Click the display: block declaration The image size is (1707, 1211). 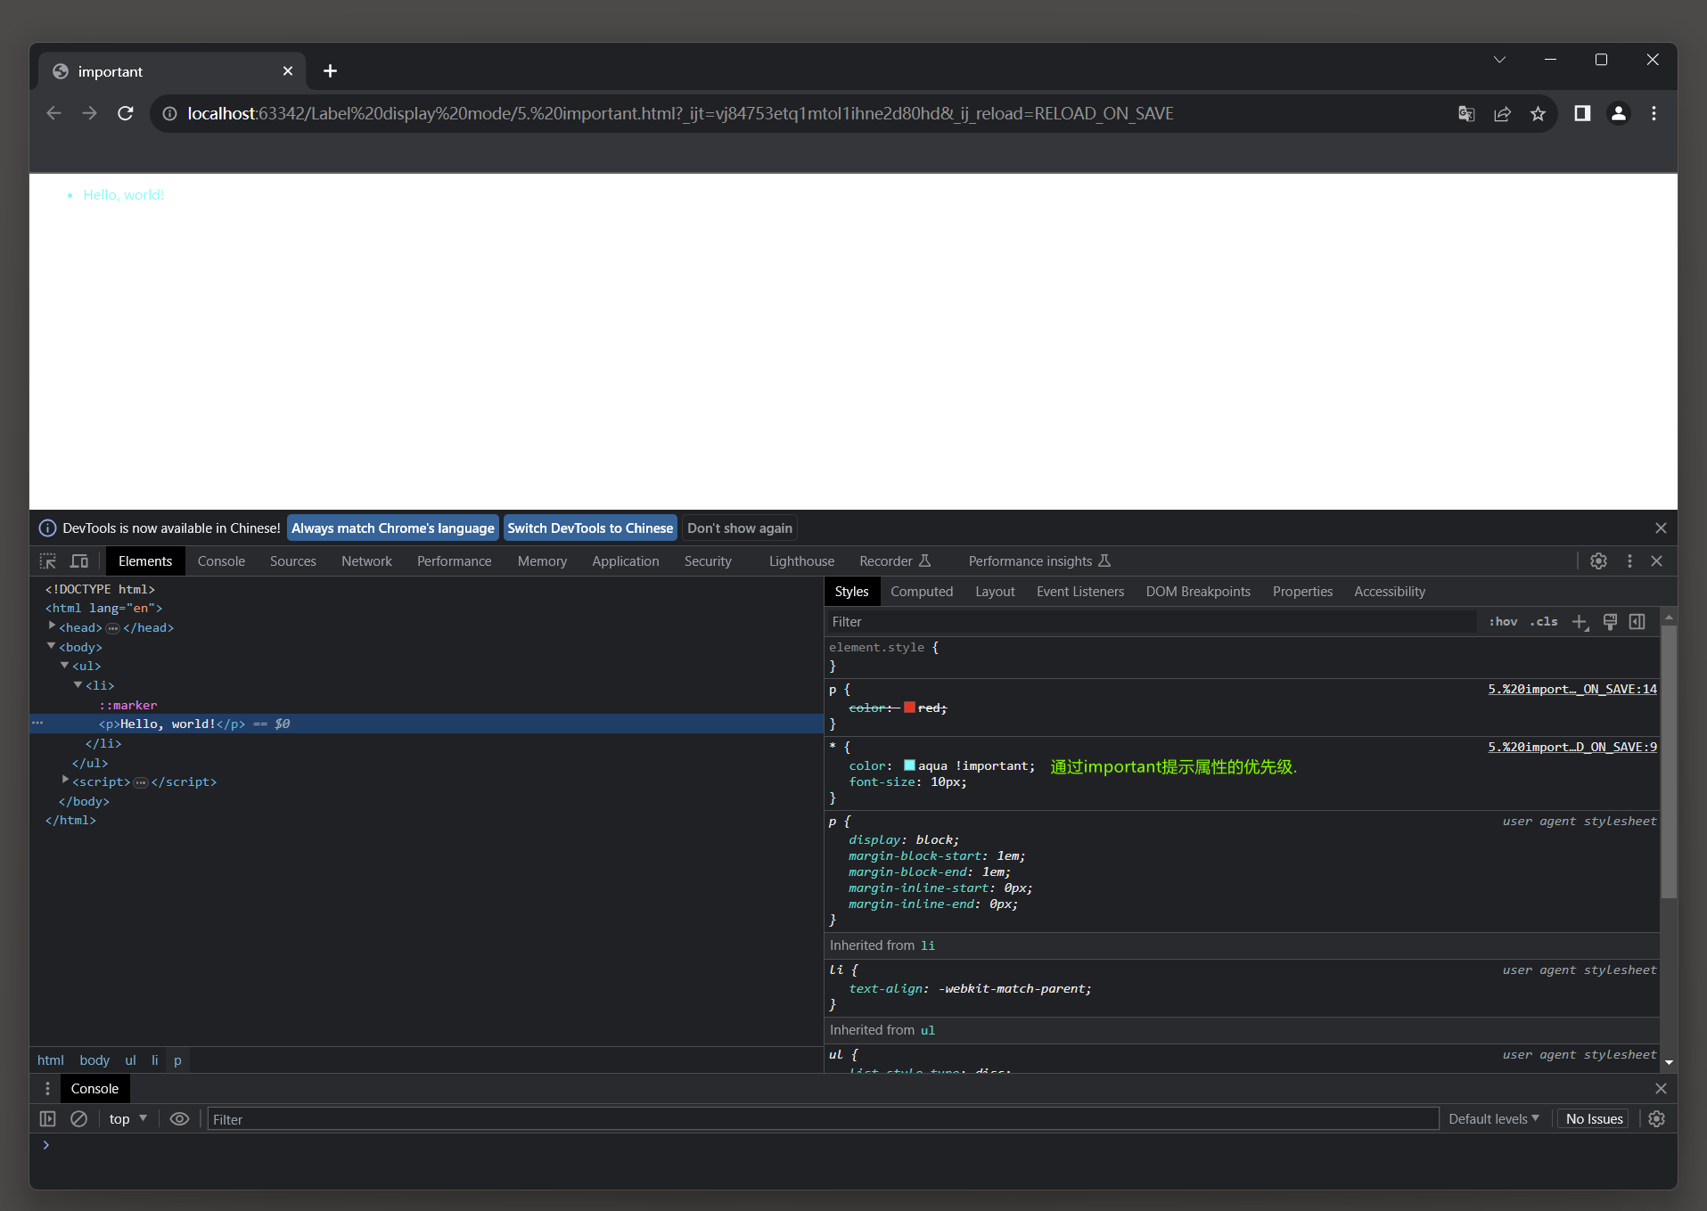click(x=904, y=839)
